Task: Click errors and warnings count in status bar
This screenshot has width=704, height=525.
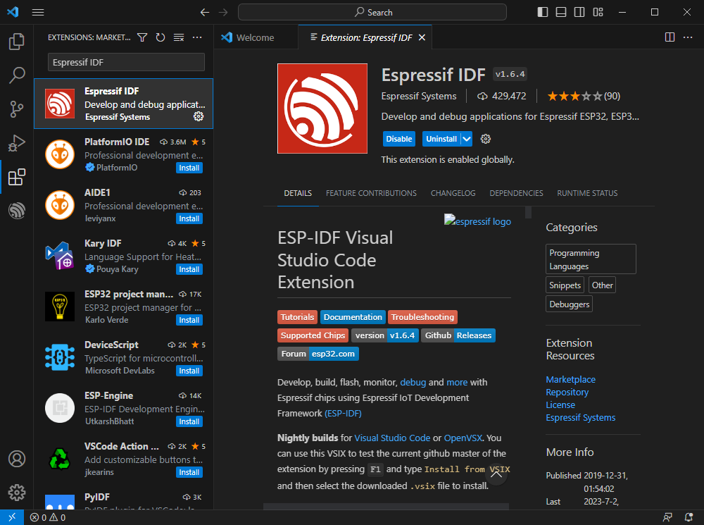Action: [48, 517]
